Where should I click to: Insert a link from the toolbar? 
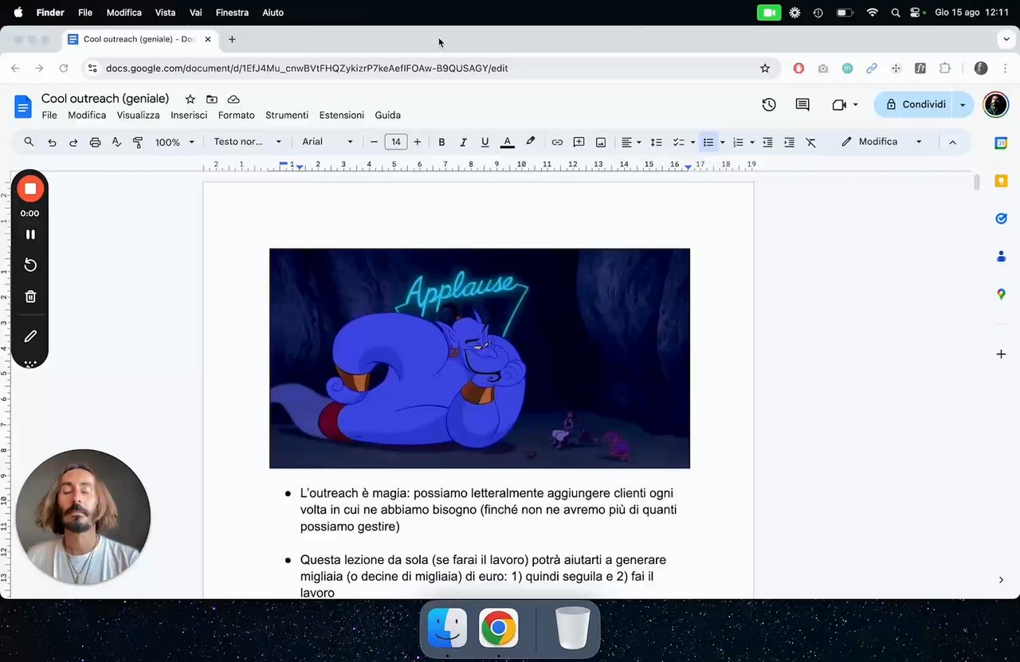557,142
